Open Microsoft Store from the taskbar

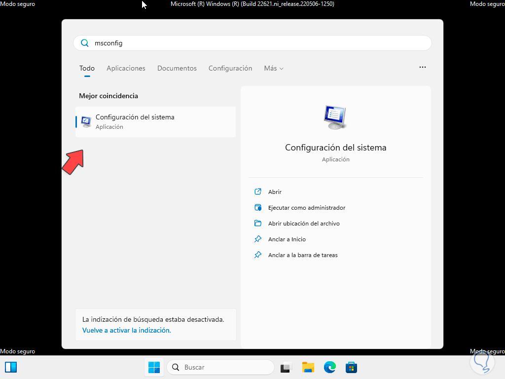(351, 367)
